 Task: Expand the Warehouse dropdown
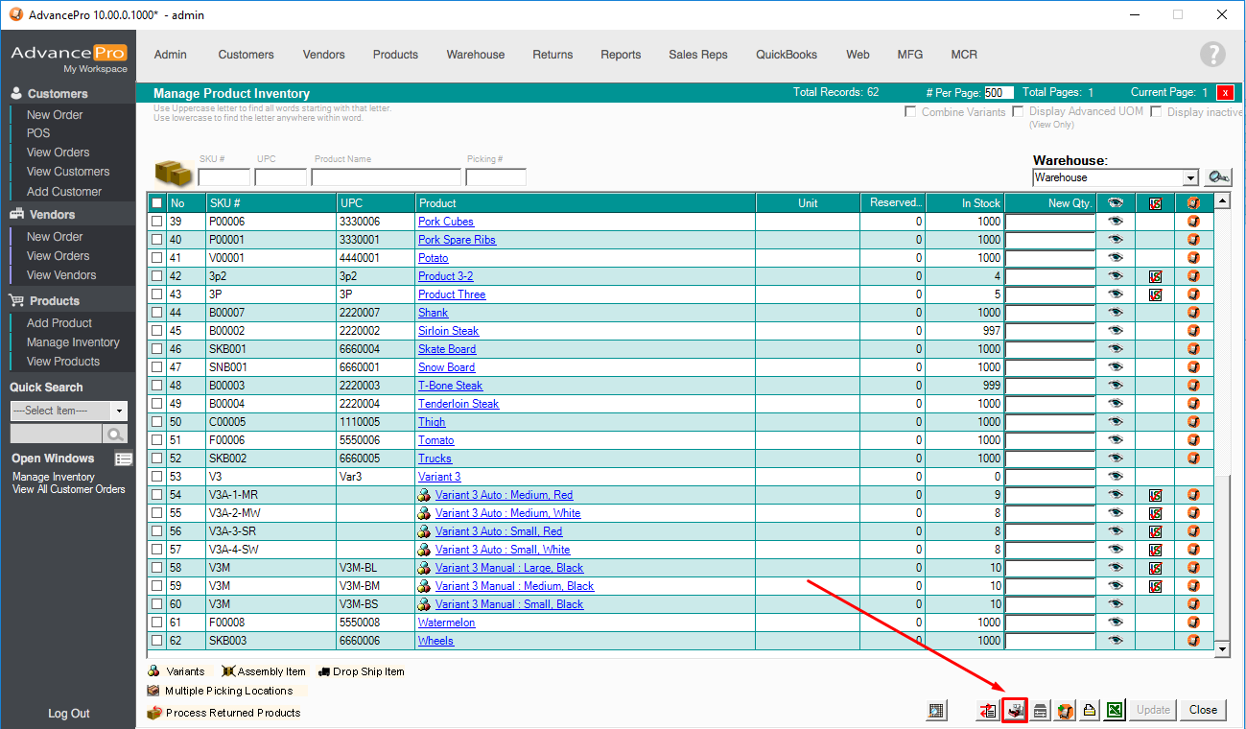(1190, 177)
